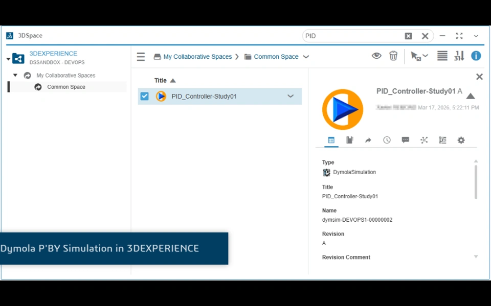
Task: Collapse the info header with triangle arrow
Action: [471, 96]
